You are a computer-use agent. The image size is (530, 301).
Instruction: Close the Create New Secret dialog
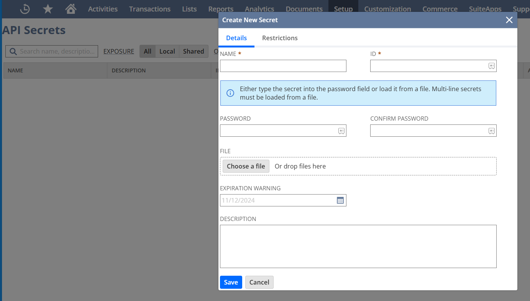pos(509,20)
